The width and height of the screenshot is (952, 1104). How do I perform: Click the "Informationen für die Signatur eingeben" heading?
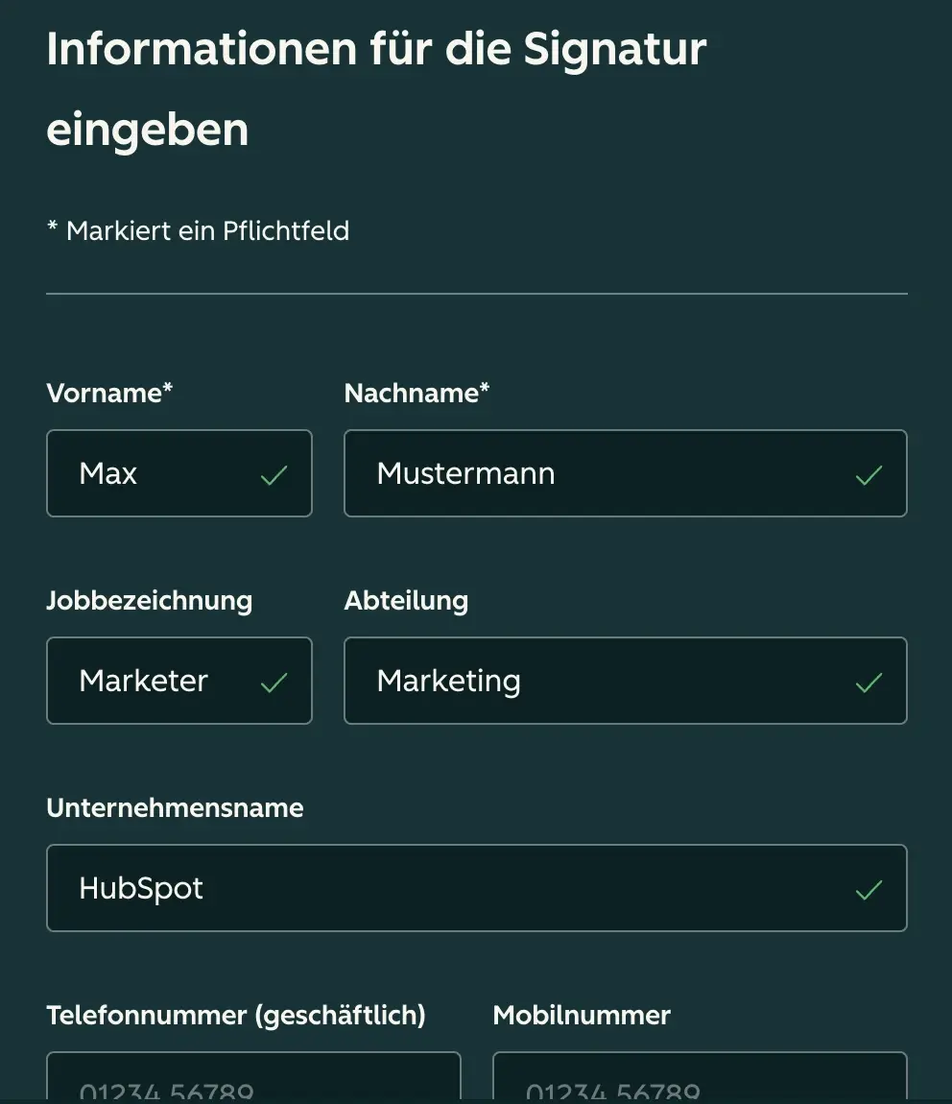[376, 88]
